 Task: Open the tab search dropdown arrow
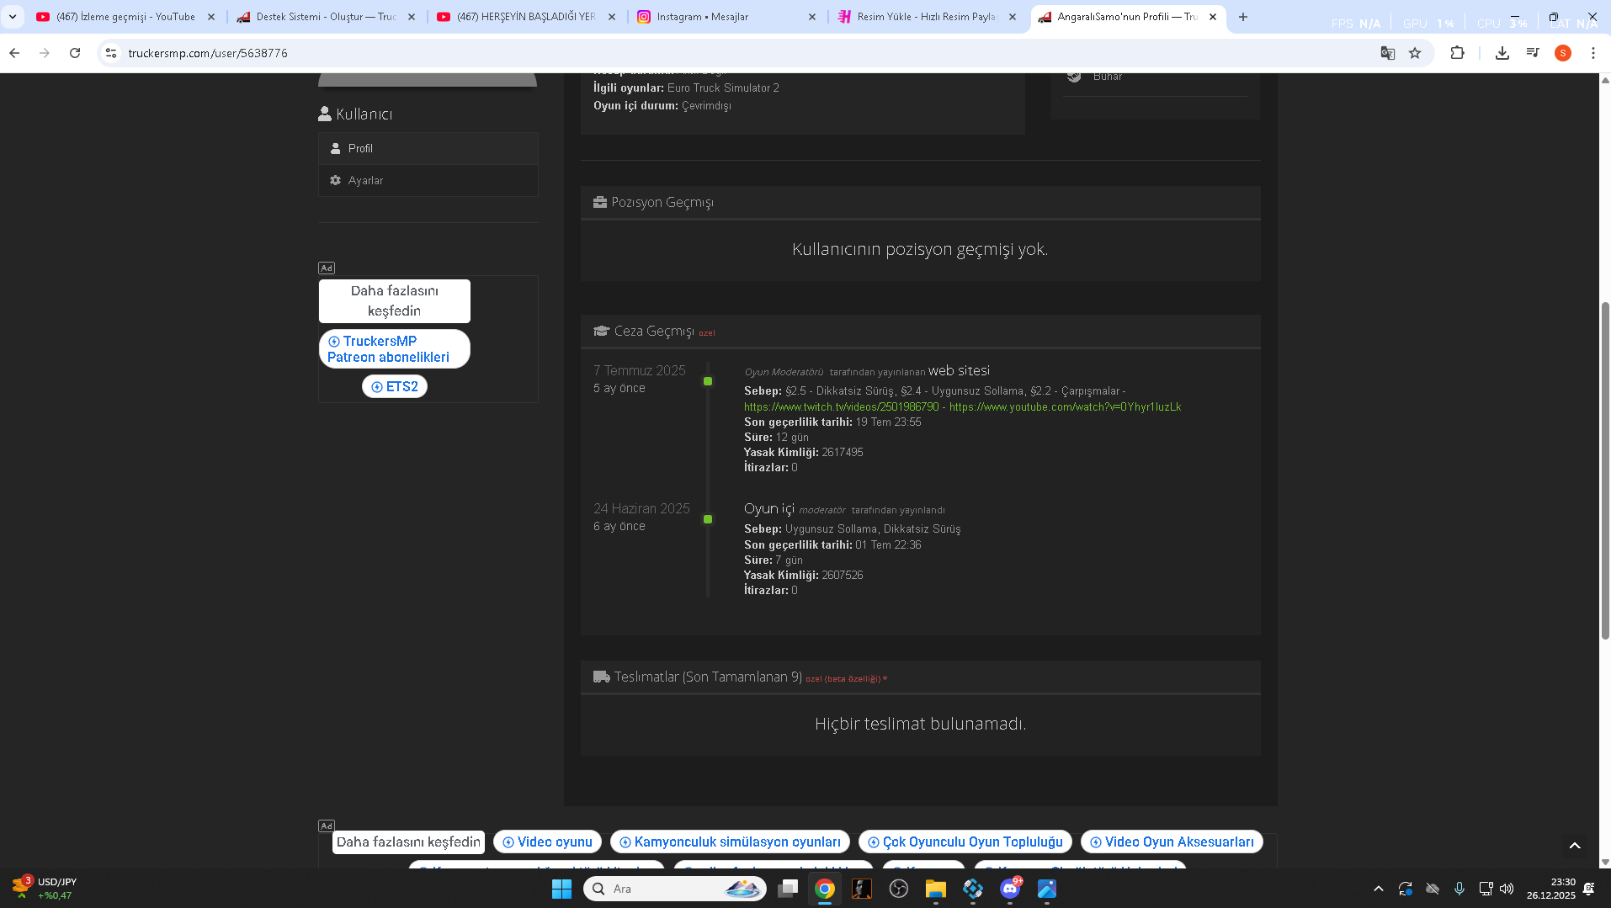13,17
